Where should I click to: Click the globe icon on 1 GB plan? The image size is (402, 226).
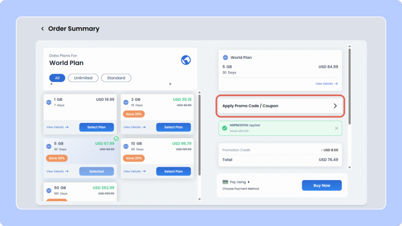[49, 102]
